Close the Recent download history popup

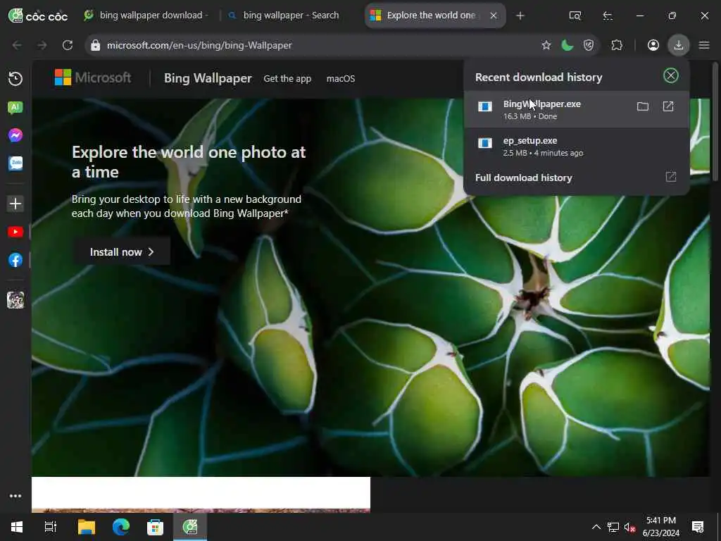(x=671, y=76)
